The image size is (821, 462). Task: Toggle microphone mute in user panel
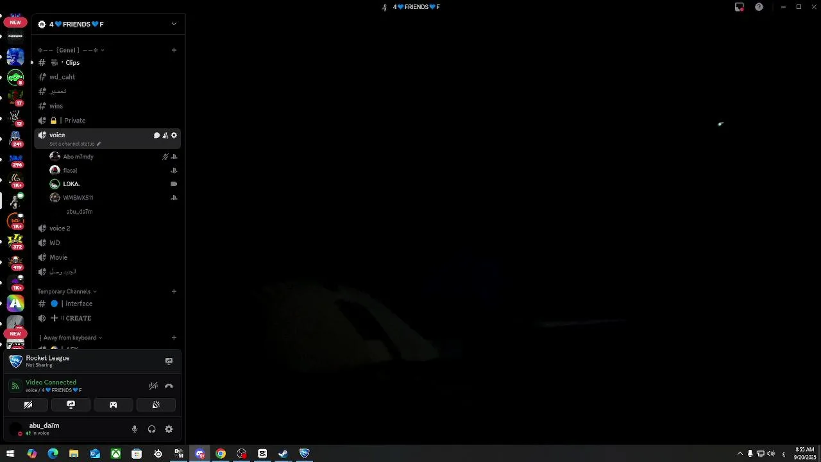pyautogui.click(x=135, y=429)
